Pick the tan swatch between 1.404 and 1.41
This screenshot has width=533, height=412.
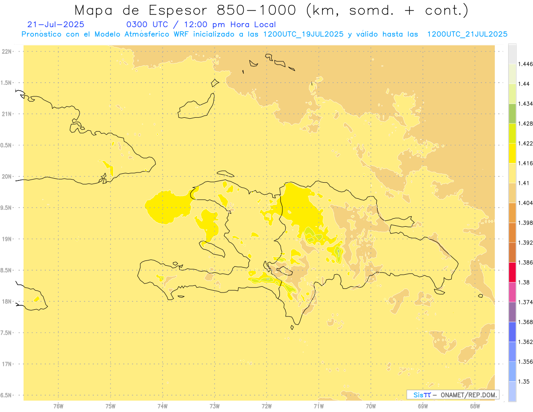click(x=512, y=193)
